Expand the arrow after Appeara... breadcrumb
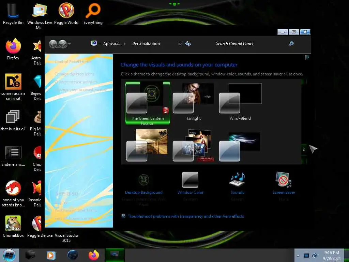Viewport: 349px width, 262px height. click(x=125, y=44)
